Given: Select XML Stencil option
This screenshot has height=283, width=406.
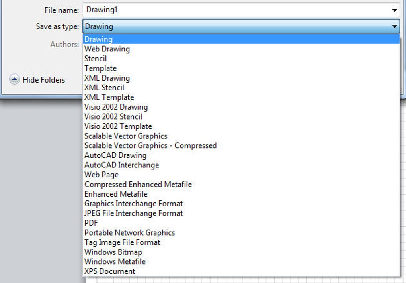Looking at the screenshot, I should coord(241,87).
